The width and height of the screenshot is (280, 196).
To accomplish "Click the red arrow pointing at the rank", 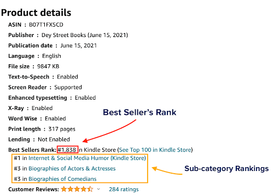I will pyautogui.click(x=109, y=131).
